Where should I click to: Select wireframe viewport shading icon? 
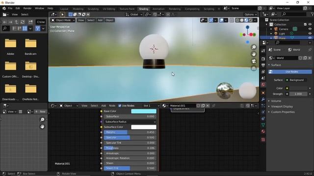237,20
